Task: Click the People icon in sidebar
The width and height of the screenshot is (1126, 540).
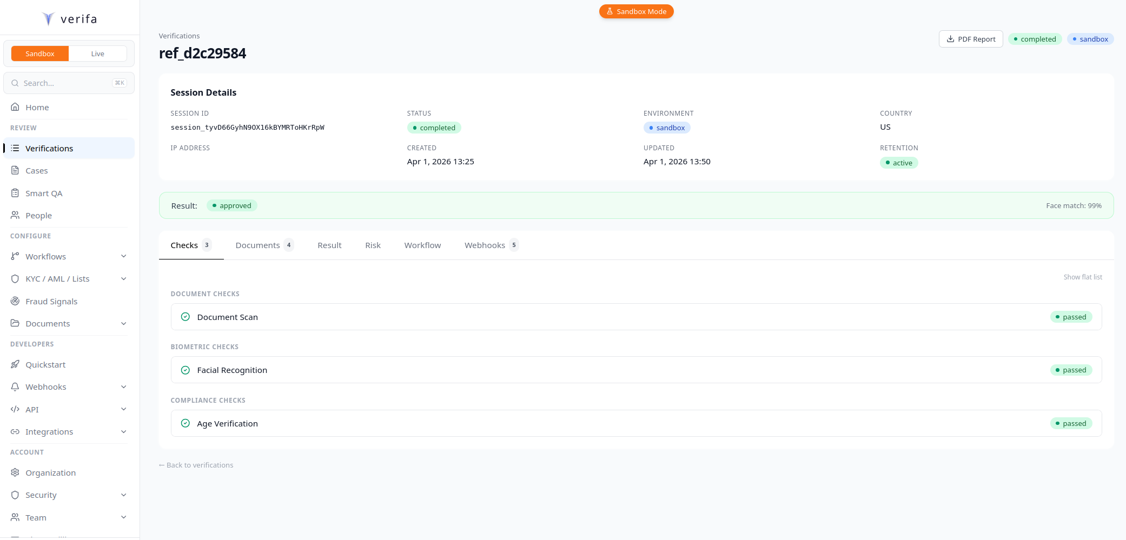Action: click(x=16, y=215)
